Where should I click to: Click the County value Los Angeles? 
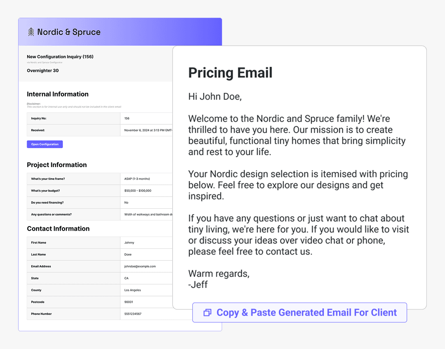click(133, 290)
